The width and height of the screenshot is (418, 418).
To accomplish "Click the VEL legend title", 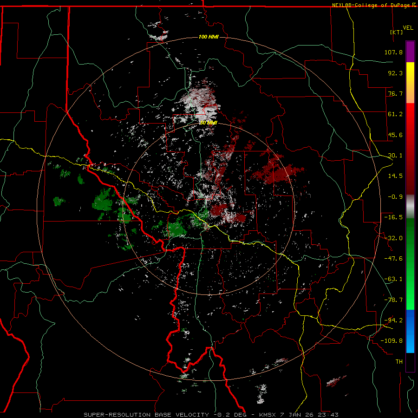I will point(408,28).
